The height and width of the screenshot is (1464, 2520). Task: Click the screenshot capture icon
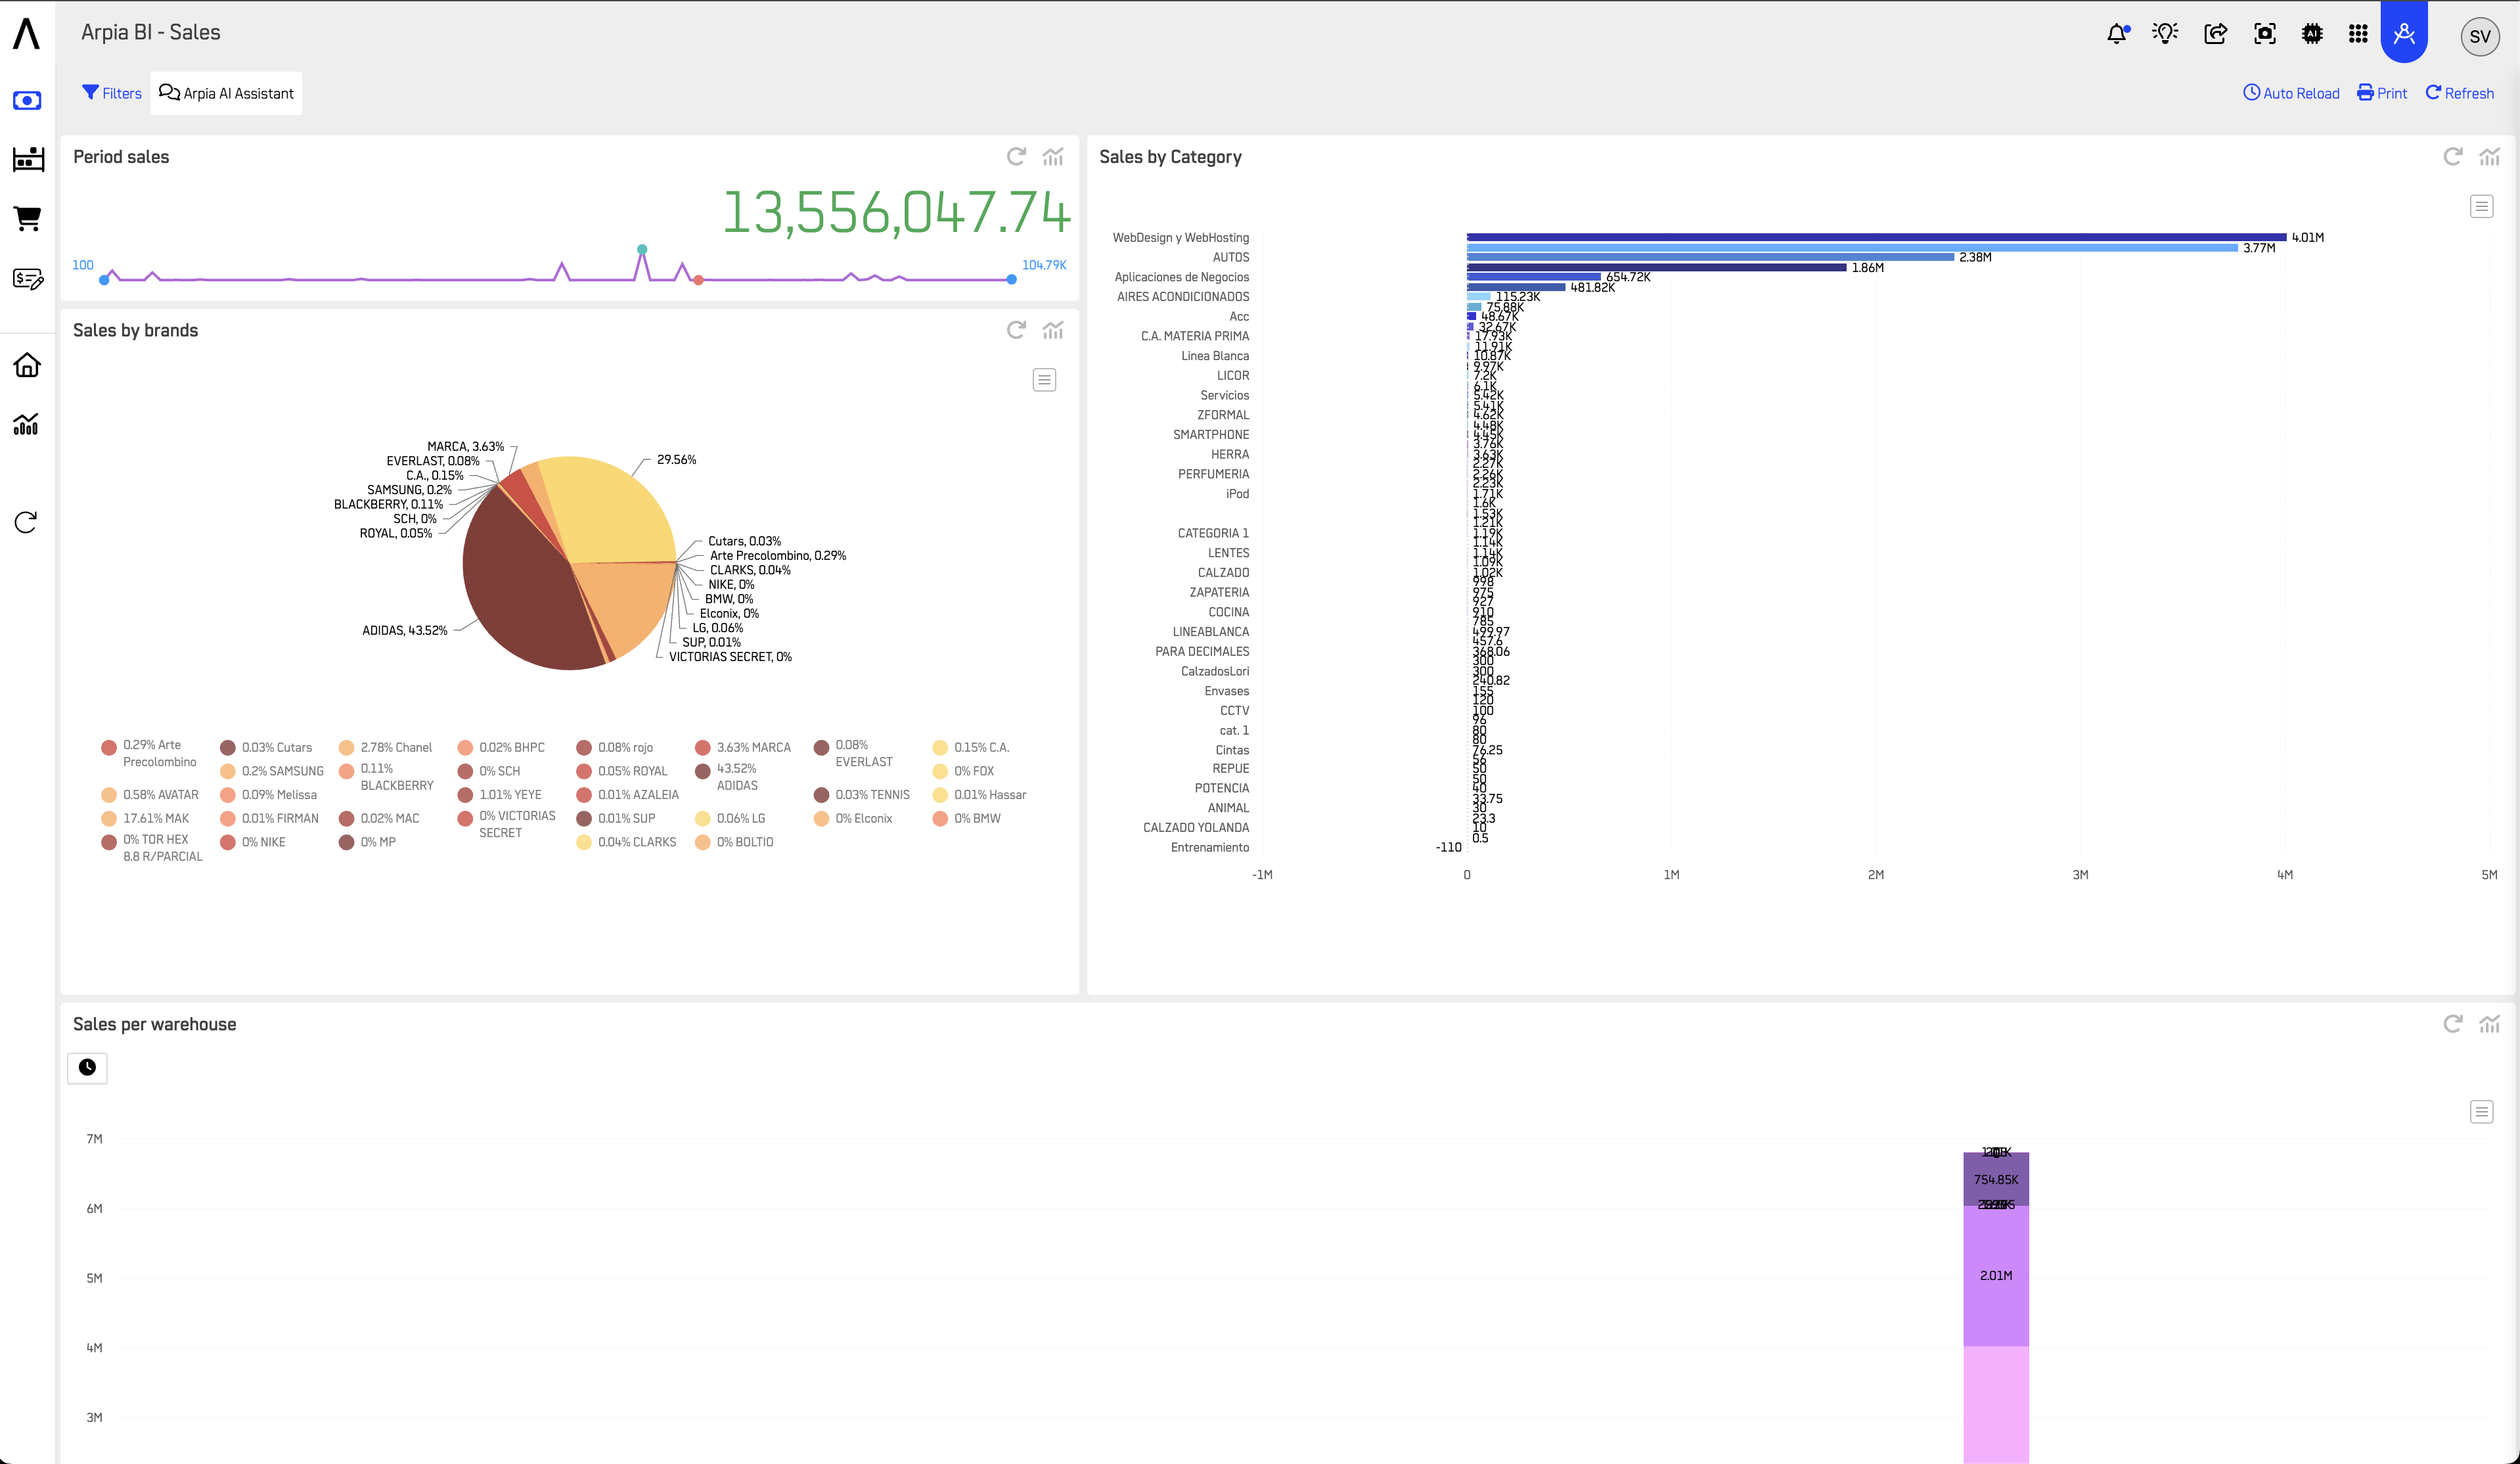pyautogui.click(x=2265, y=34)
